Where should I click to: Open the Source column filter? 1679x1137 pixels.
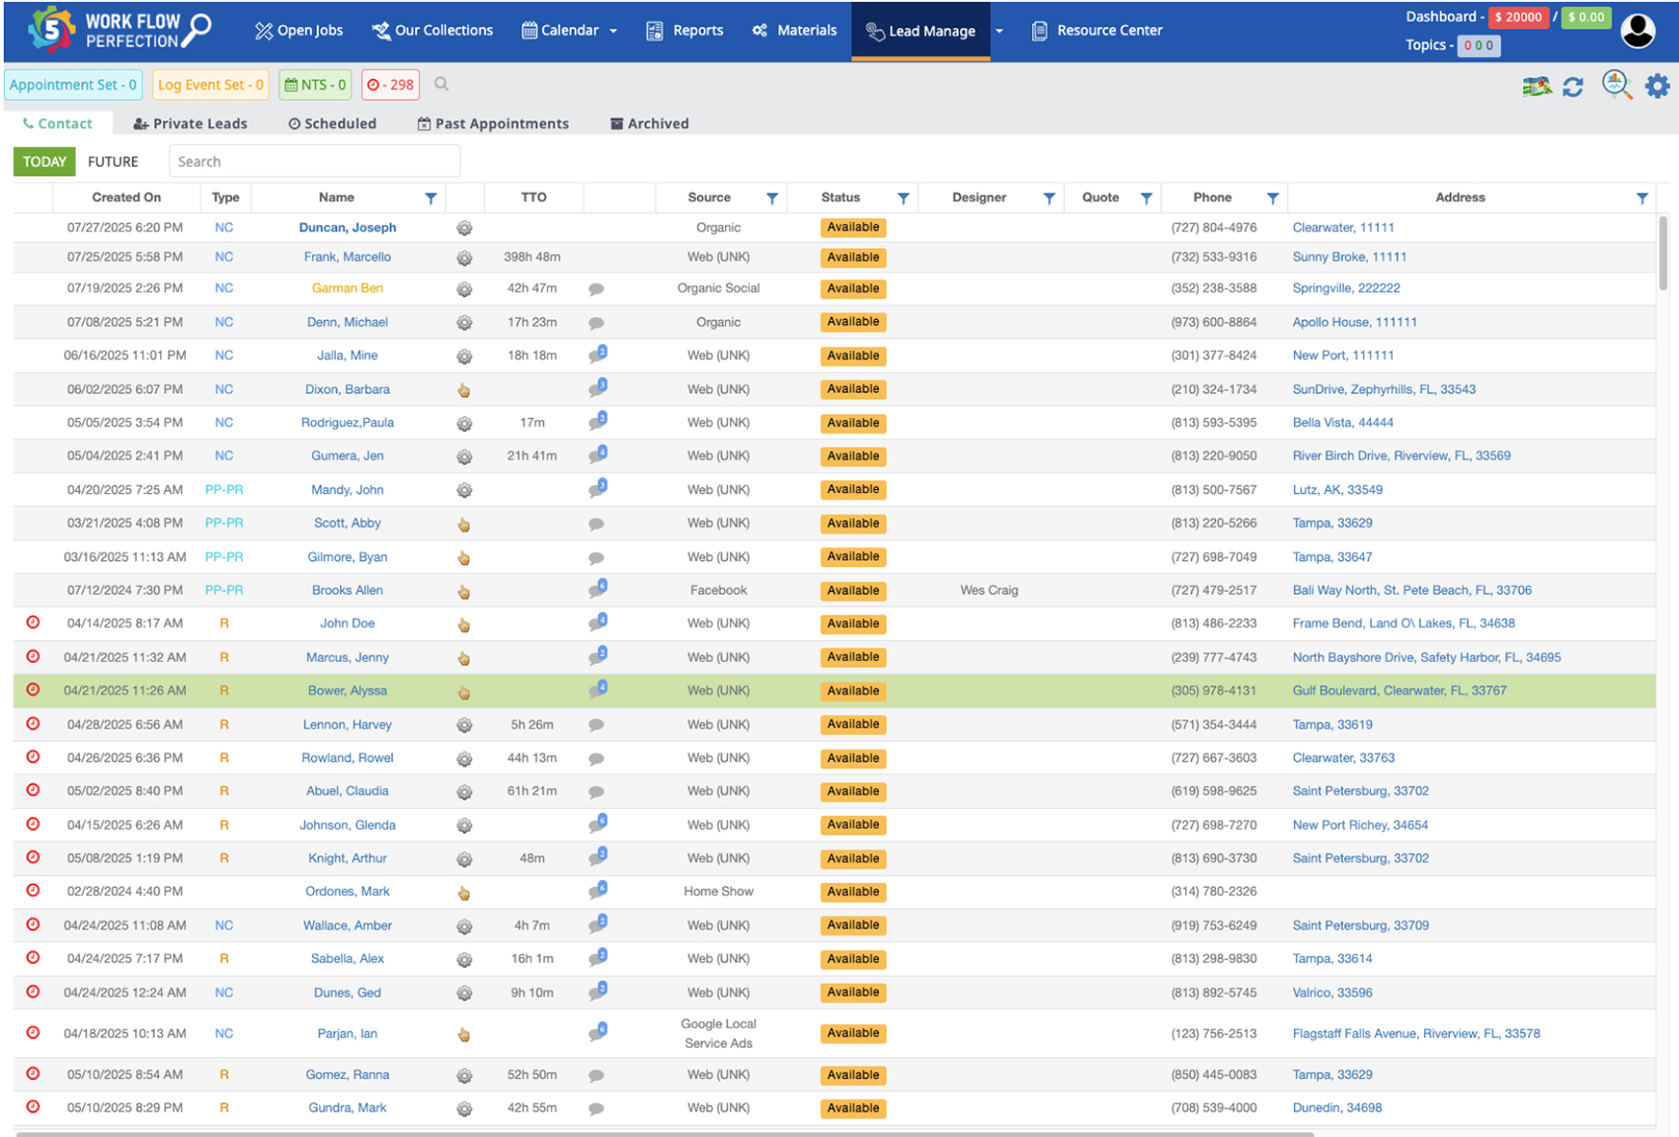pyautogui.click(x=771, y=199)
